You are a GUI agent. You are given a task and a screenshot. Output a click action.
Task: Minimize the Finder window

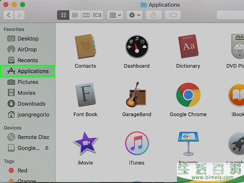click(x=14, y=5)
